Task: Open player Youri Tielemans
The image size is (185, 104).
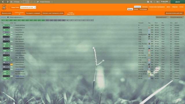Action: pyautogui.click(x=20, y=55)
